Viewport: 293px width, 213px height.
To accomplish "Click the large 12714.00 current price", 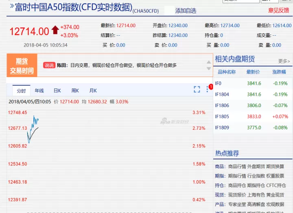I will 29,31.
